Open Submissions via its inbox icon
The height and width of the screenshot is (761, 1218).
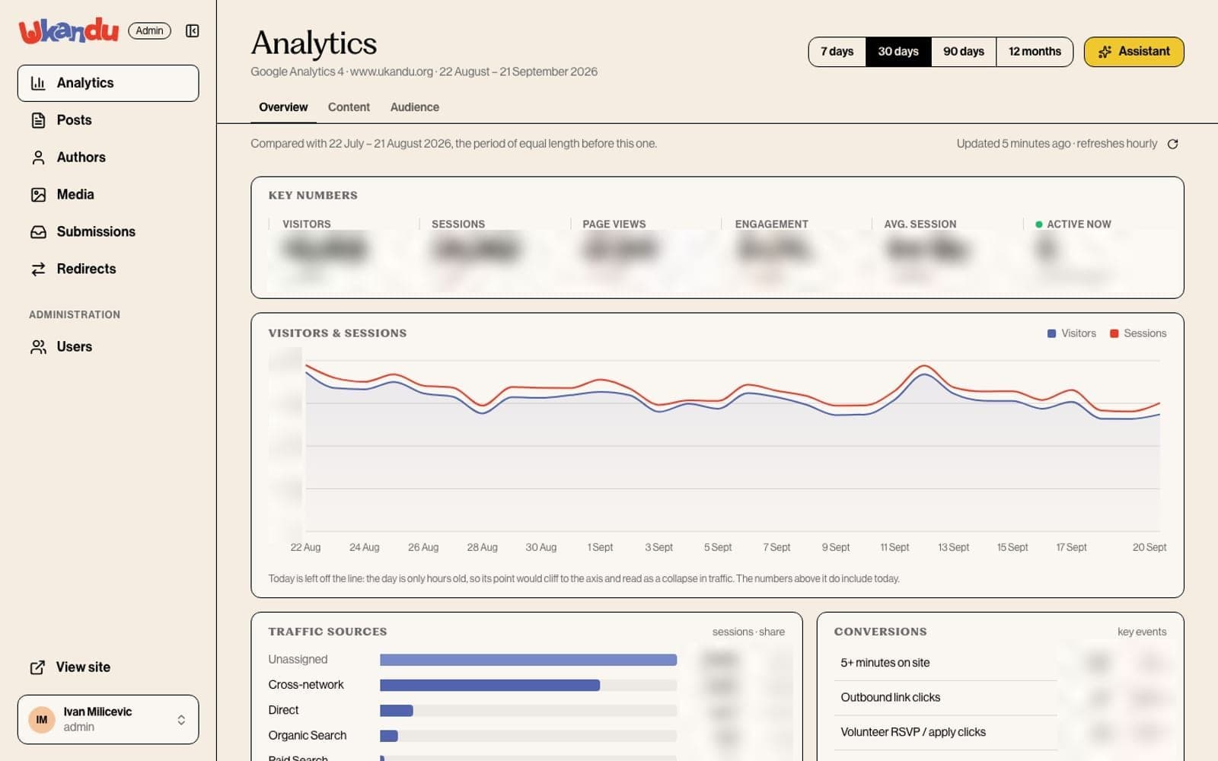click(x=38, y=232)
